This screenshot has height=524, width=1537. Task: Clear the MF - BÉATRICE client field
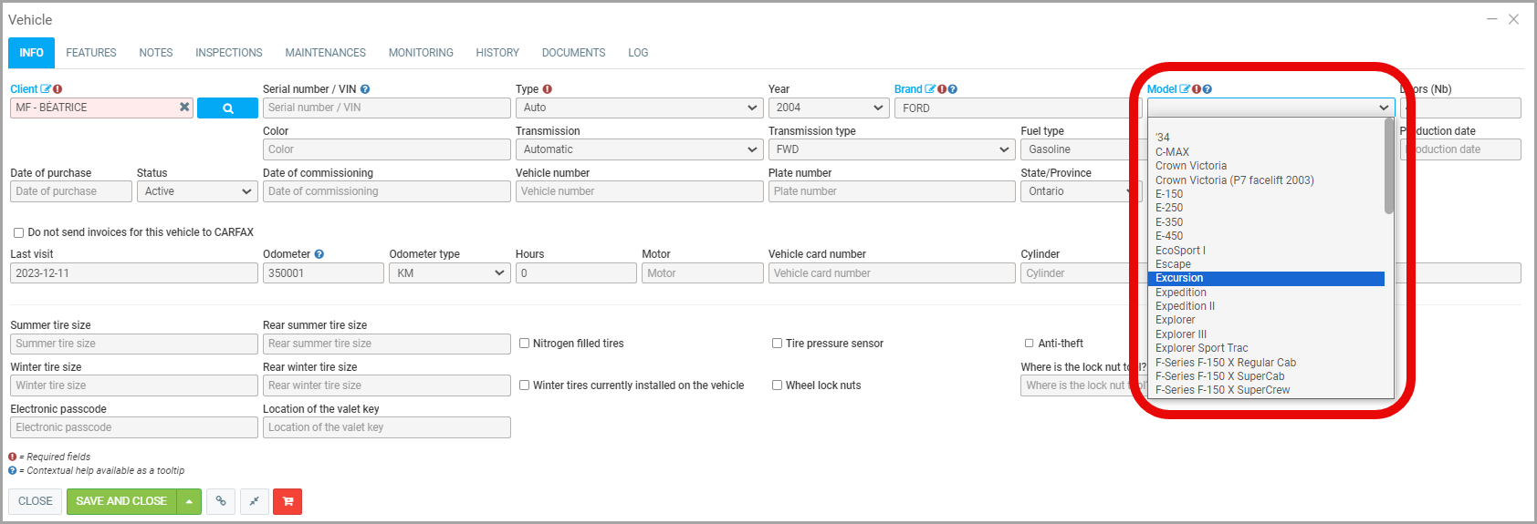(184, 108)
